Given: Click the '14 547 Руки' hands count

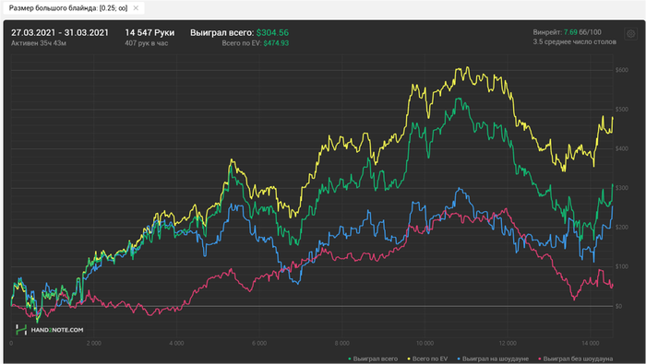Looking at the screenshot, I should point(150,32).
